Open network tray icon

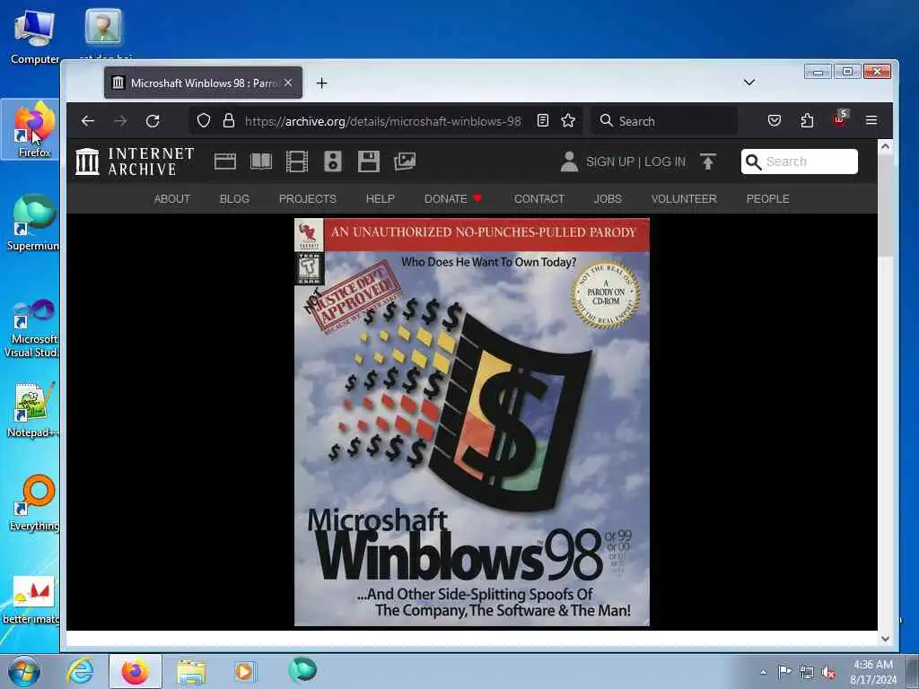(807, 672)
